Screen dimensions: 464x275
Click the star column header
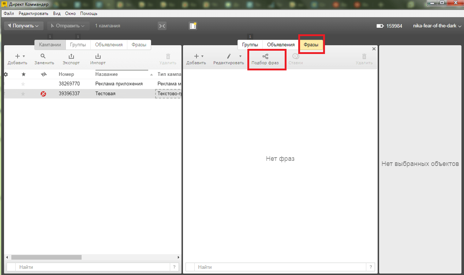point(23,74)
